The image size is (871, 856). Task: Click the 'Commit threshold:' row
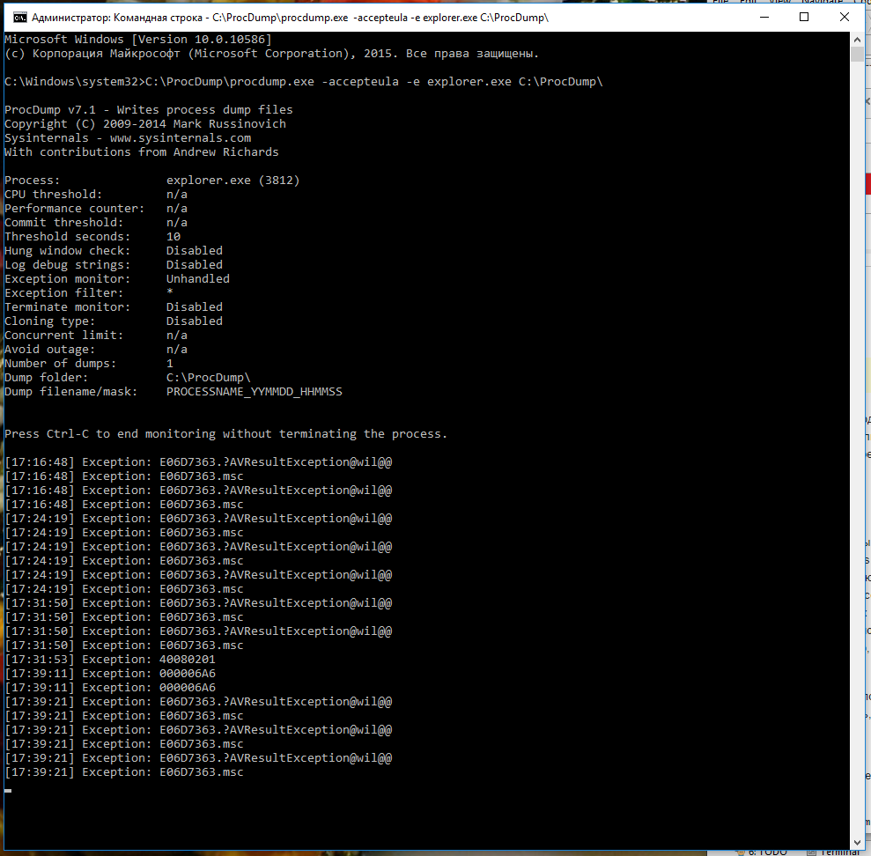(95, 223)
